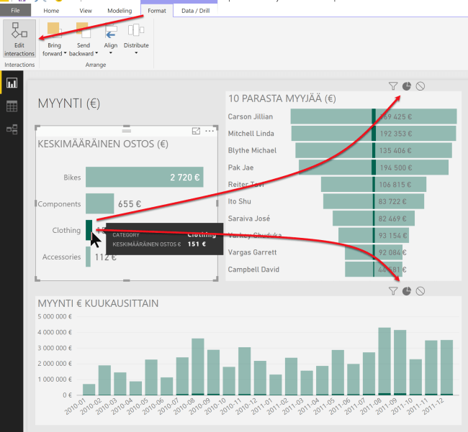The image size is (468, 432).
Task: Set Highlight interaction for top sellers funnel
Action: pyautogui.click(x=407, y=86)
